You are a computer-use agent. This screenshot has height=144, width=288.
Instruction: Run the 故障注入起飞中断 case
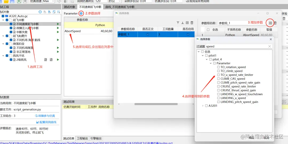point(58,28)
